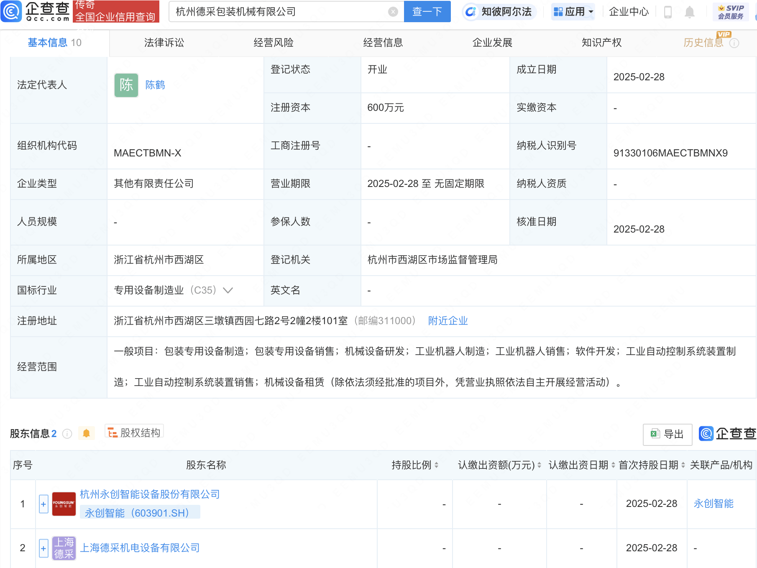The image size is (757, 568).
Task: Click the 浙江省杭州市西湖区 region value
Action: [159, 260]
